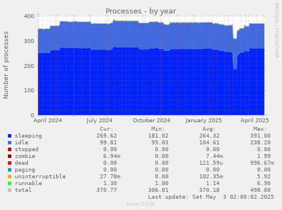Click the 100 y-axis tick label
This screenshot has height=210, width=282.
tap(29, 91)
